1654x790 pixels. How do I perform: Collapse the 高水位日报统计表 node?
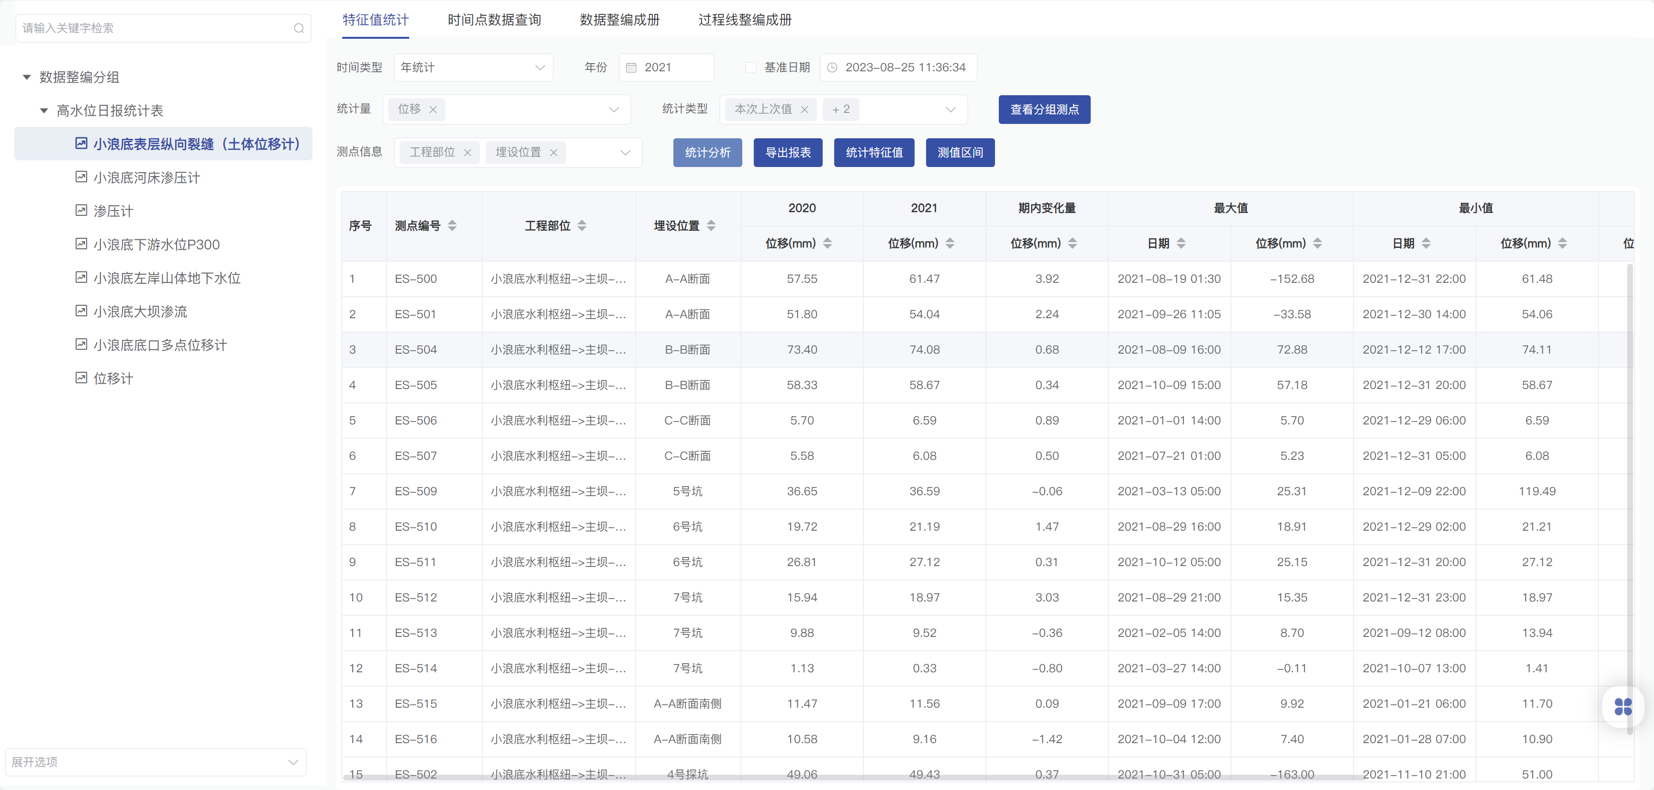(44, 111)
